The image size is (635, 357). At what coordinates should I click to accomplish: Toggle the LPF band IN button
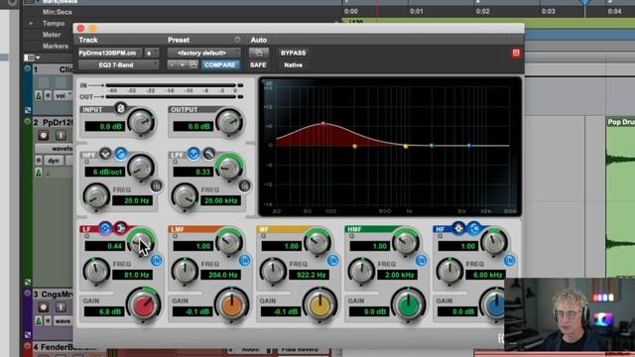tap(244, 185)
